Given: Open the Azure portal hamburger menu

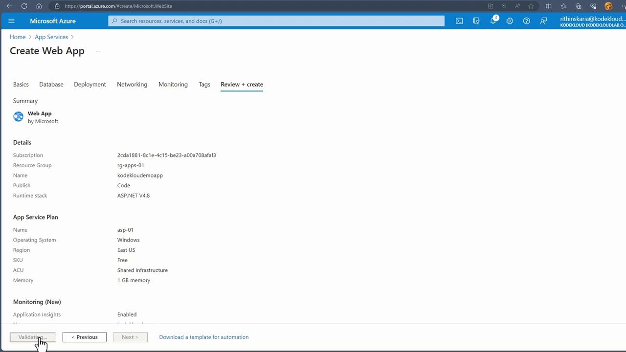Looking at the screenshot, I should (12, 21).
